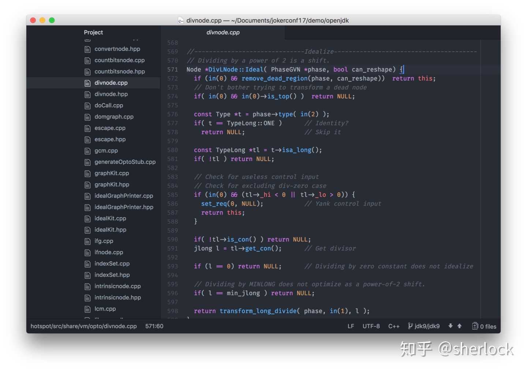Click the file icon beside escape.cpp

(x=87, y=128)
